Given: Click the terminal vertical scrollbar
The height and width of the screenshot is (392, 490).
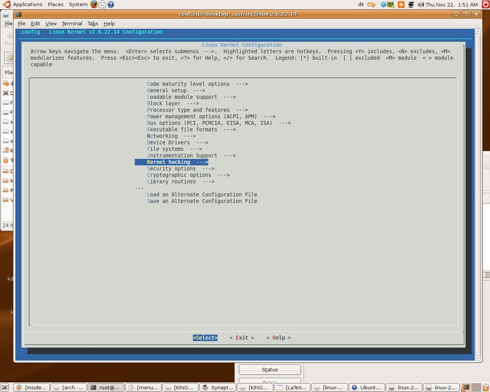Looking at the screenshot, I should [478, 194].
